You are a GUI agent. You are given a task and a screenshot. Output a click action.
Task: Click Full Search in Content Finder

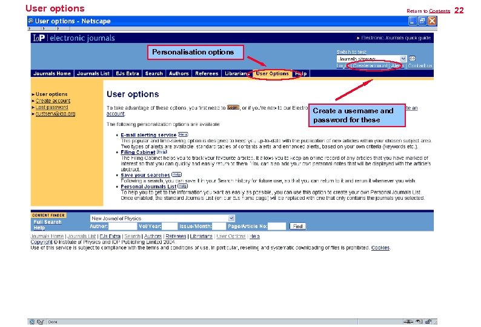47,222
